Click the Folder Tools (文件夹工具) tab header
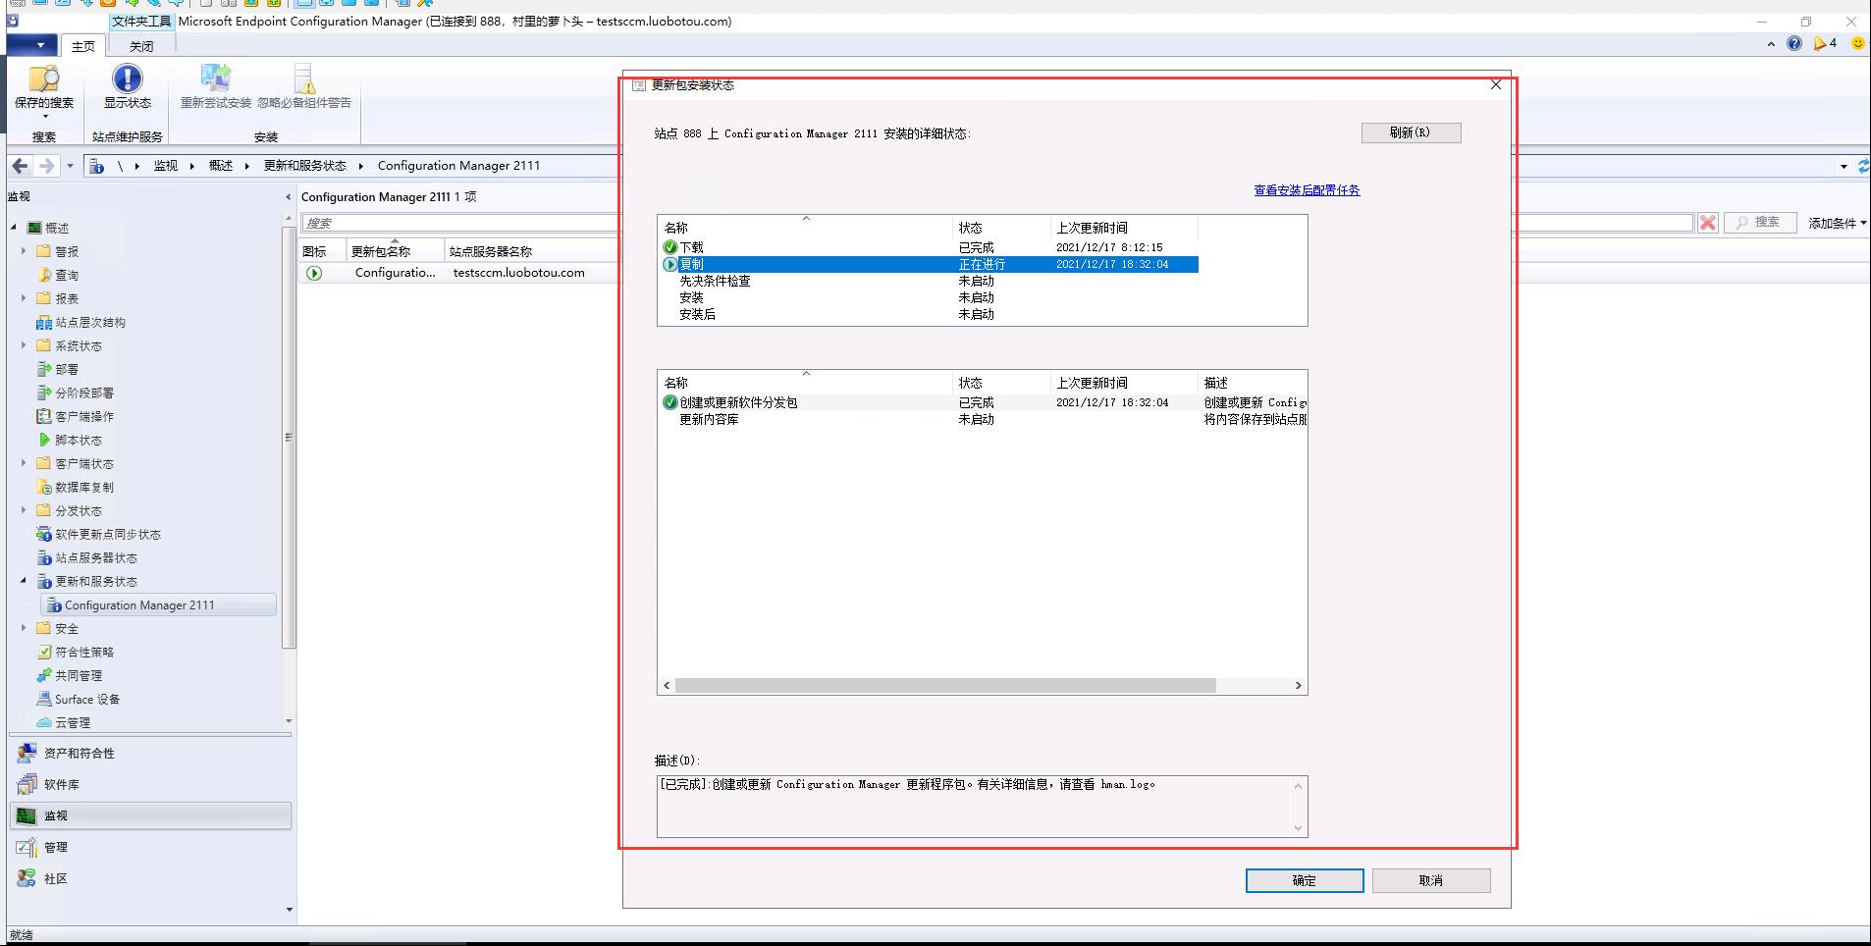The image size is (1871, 946). click(141, 22)
